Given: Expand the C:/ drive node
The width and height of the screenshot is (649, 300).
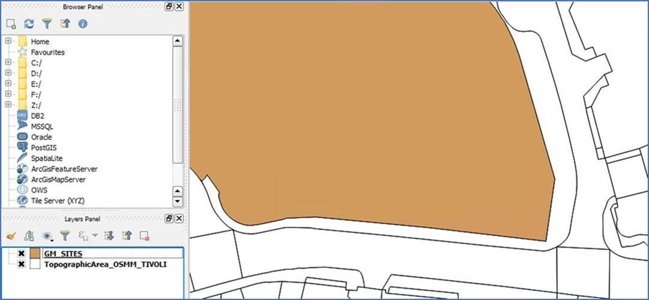Looking at the screenshot, I should pos(8,62).
